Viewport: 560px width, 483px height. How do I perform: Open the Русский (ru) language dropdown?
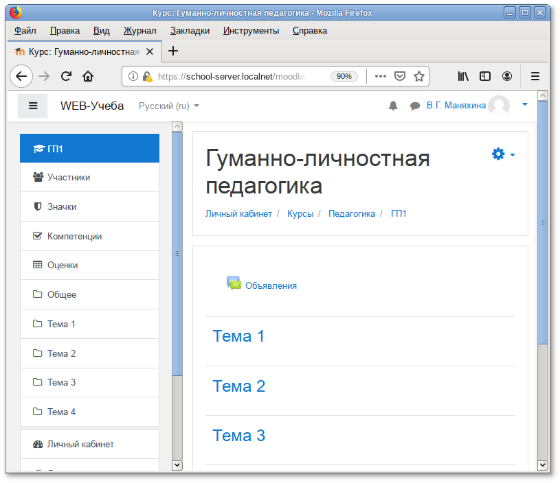(168, 106)
